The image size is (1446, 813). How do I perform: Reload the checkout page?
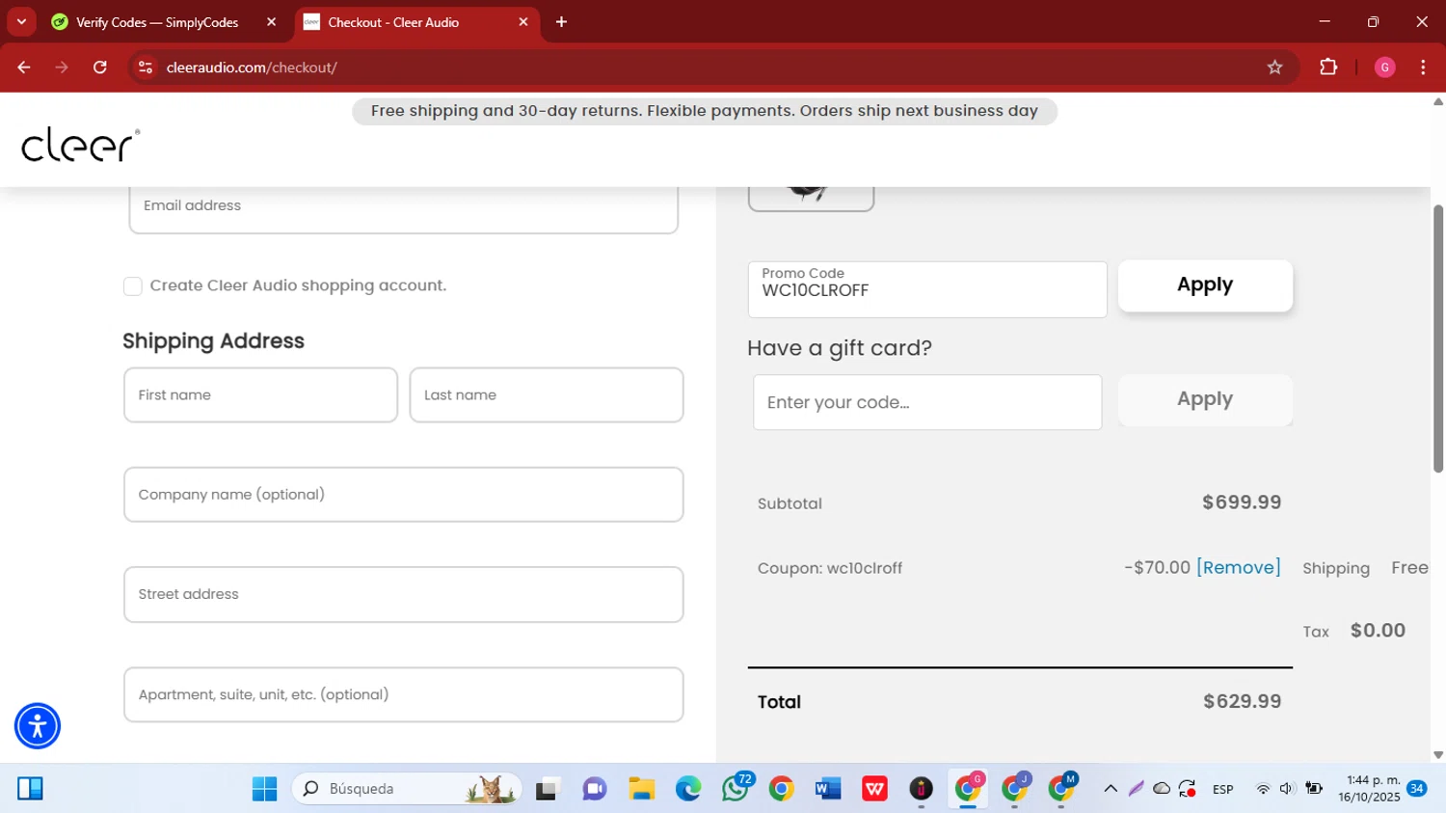pyautogui.click(x=100, y=68)
